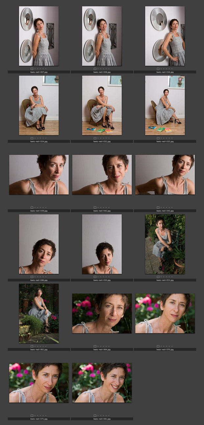Open the lewis-neil-061.jpg garden photo
The image size is (204, 425).
click(39, 313)
